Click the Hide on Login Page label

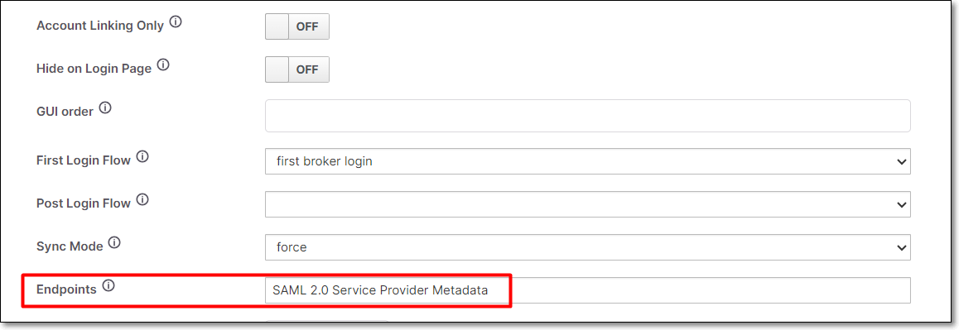coord(94,69)
